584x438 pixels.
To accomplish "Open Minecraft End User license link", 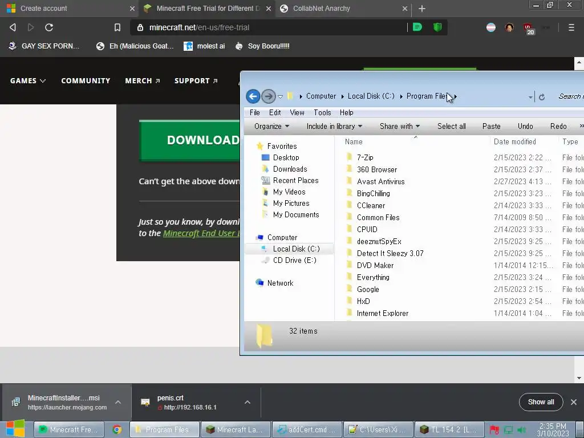I will (x=201, y=233).
